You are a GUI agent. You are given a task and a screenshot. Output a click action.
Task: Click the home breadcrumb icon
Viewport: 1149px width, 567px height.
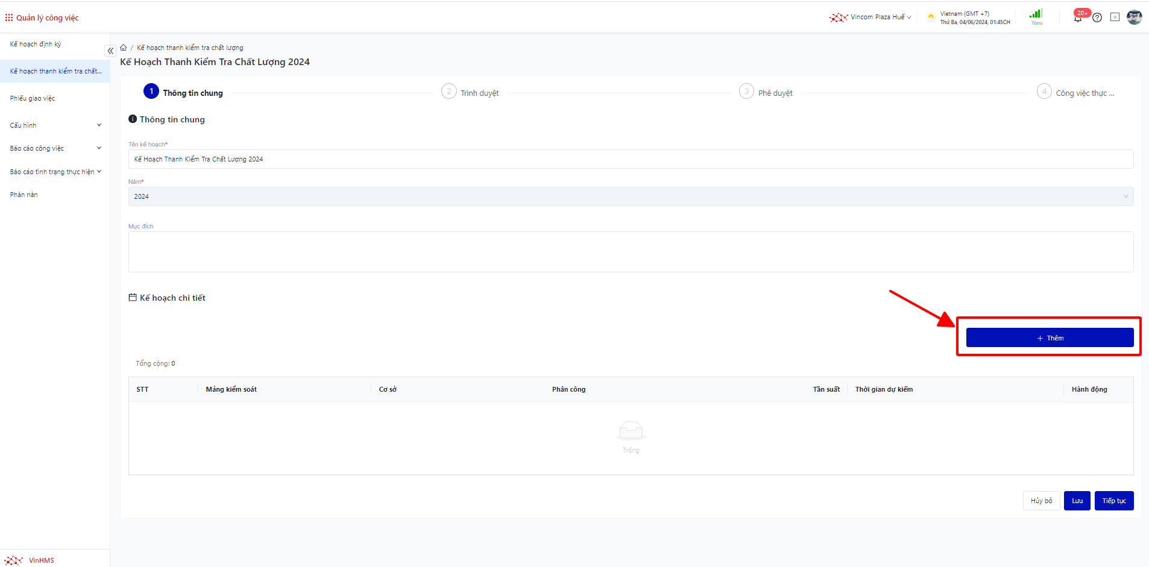(124, 48)
